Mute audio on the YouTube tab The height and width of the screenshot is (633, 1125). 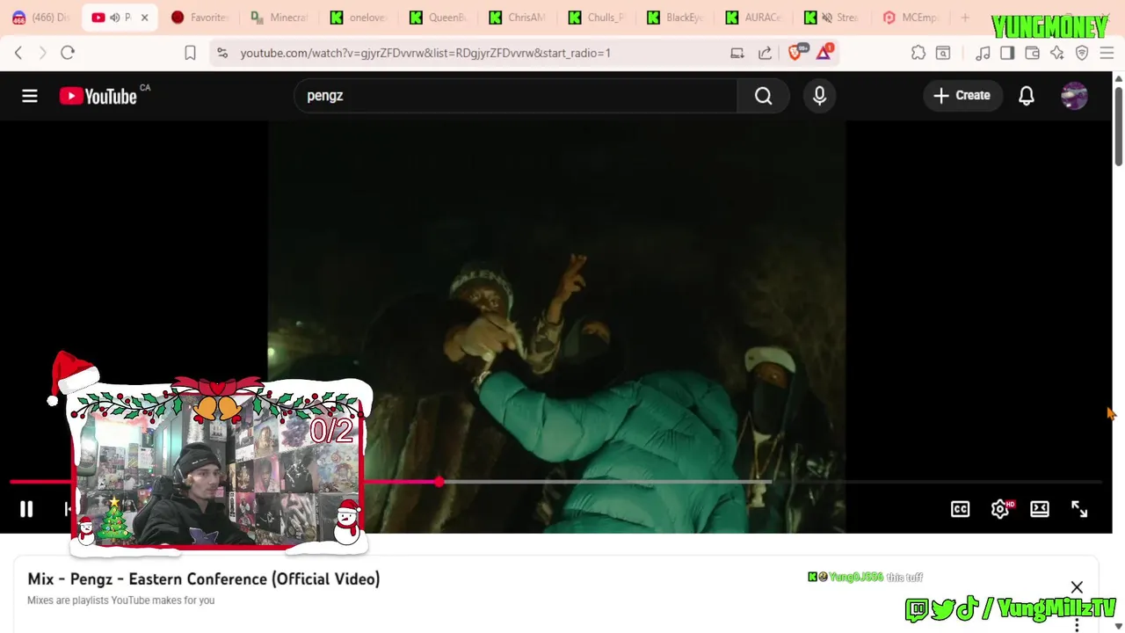(x=114, y=18)
